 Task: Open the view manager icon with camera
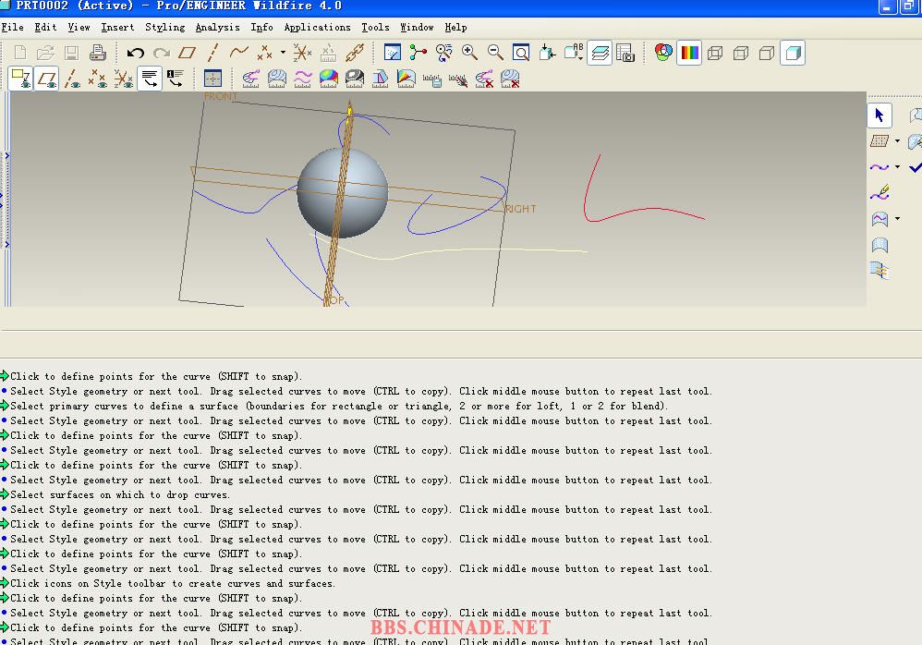pyautogui.click(x=625, y=53)
